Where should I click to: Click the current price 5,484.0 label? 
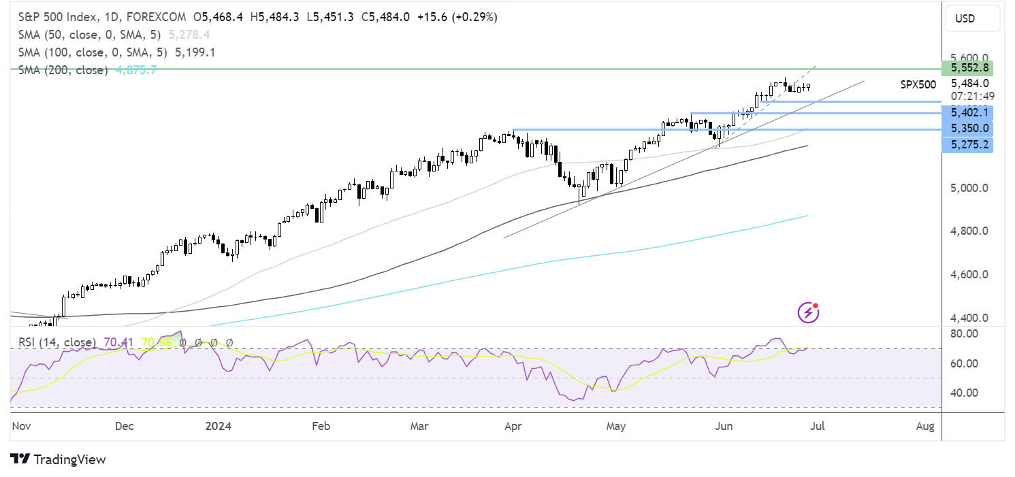969,83
